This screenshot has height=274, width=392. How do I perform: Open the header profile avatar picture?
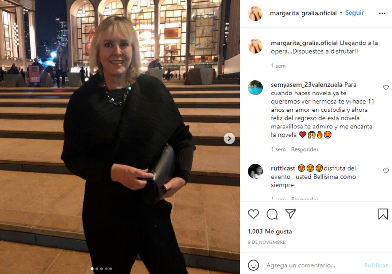pyautogui.click(x=255, y=13)
